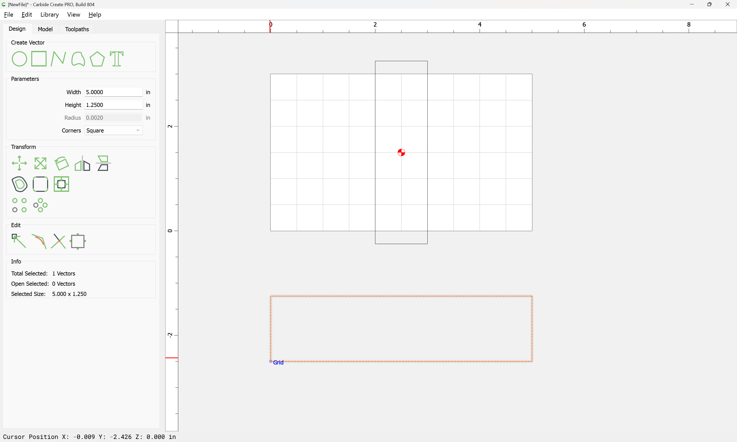Select the Polyline vector tool
Image resolution: width=737 pixels, height=442 pixels.
pos(58,59)
